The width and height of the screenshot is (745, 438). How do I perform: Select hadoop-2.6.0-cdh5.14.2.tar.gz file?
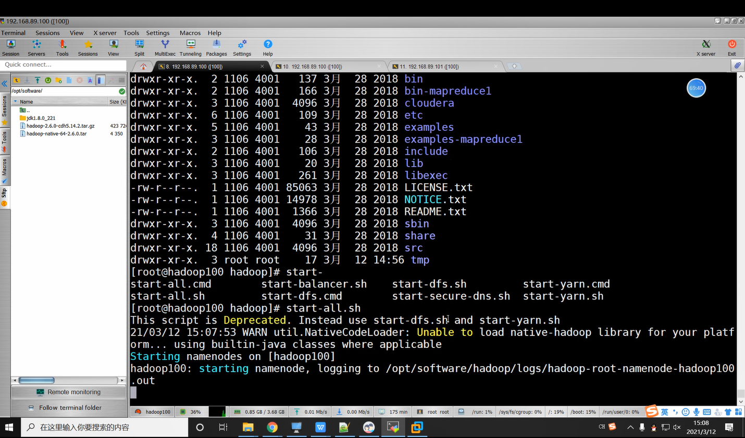(x=57, y=126)
